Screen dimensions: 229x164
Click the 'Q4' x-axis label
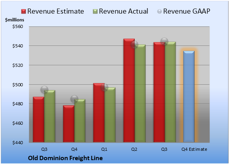tap(74, 149)
